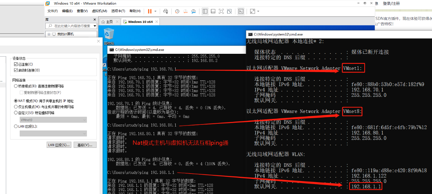Open the stretch display dropdown arrow
The height and width of the screenshot is (194, 432).
[258, 11]
